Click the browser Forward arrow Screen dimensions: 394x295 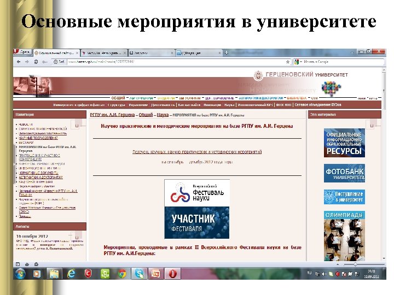pyautogui.click(x=27, y=62)
